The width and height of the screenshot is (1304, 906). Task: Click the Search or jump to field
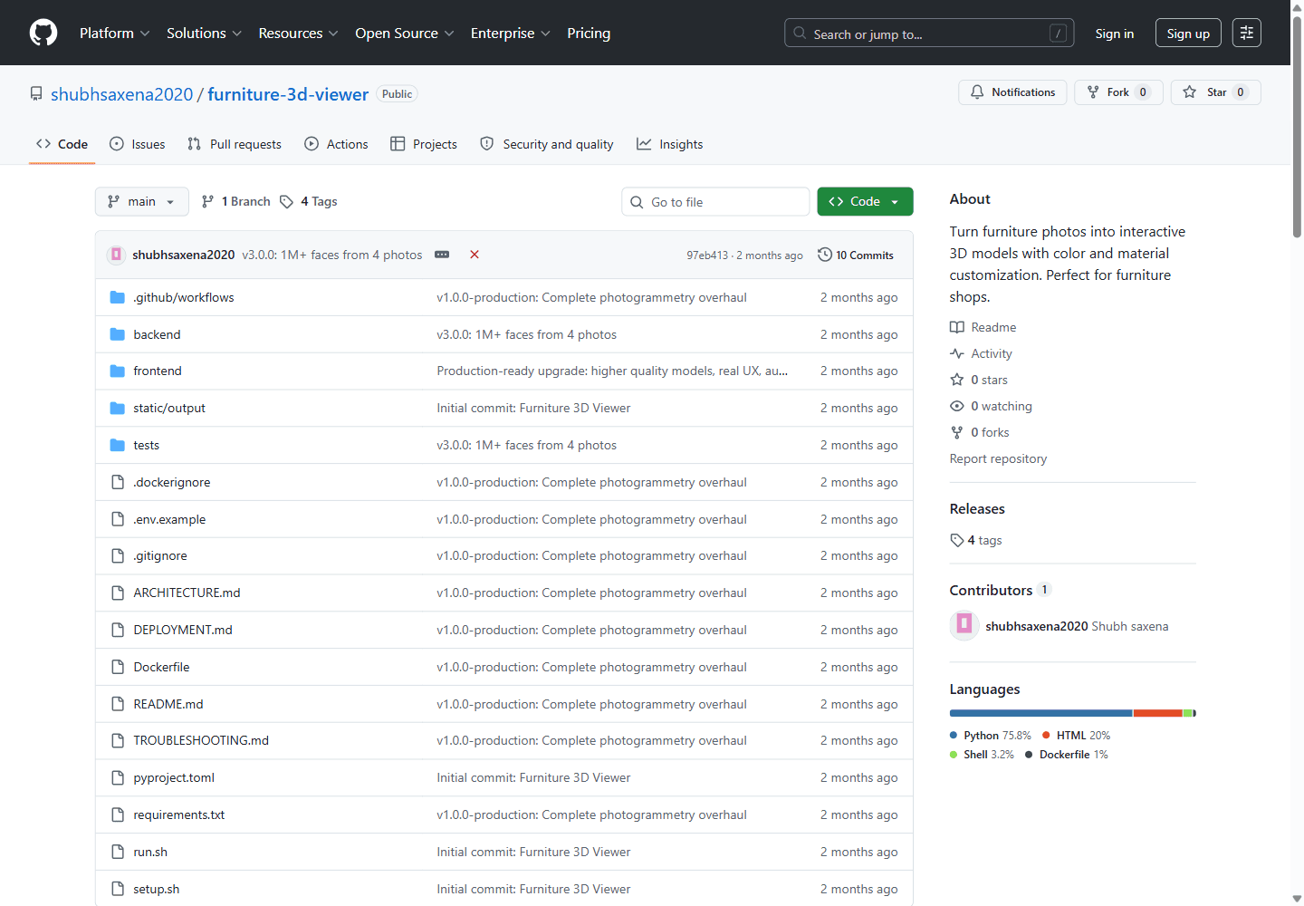[x=929, y=34]
